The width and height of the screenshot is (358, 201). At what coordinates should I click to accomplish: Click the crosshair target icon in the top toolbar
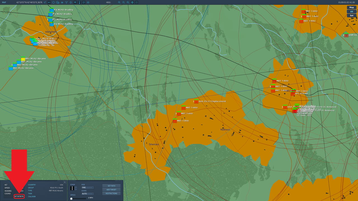[x=71, y=2]
